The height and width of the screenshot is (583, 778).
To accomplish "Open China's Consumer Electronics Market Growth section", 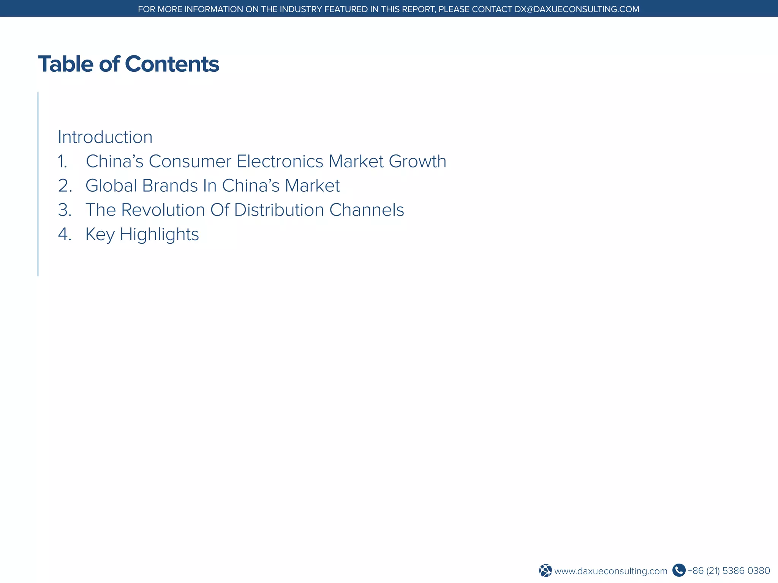I will [x=266, y=161].
